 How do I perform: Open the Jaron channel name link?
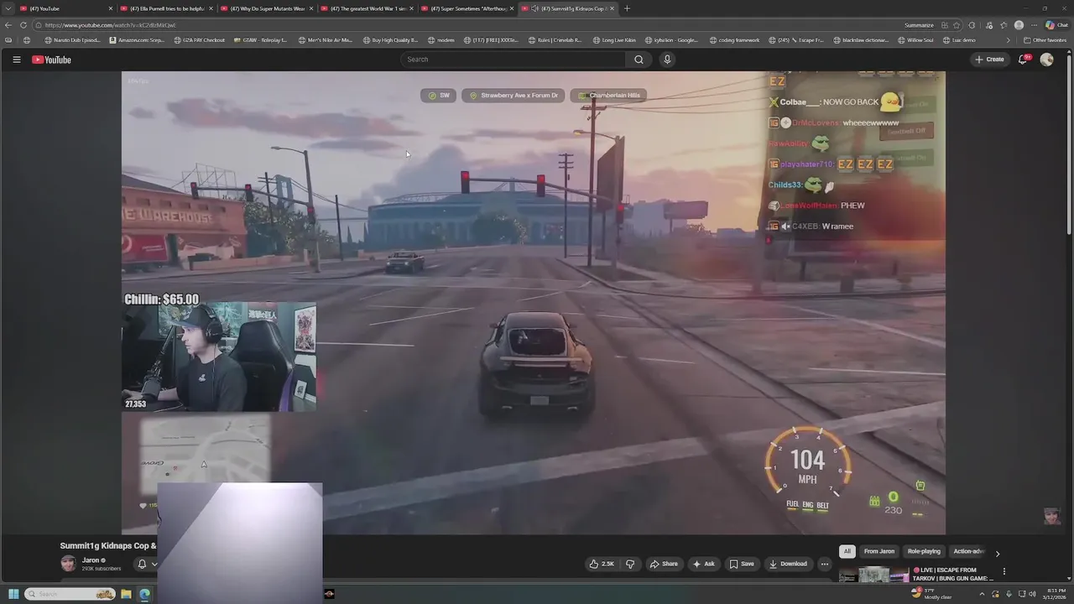point(91,560)
